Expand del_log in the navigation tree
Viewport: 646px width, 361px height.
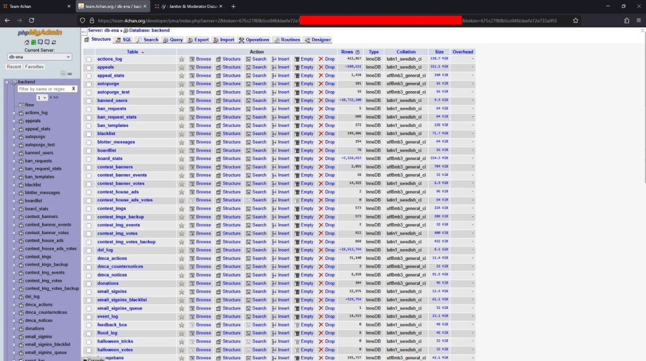(14, 297)
